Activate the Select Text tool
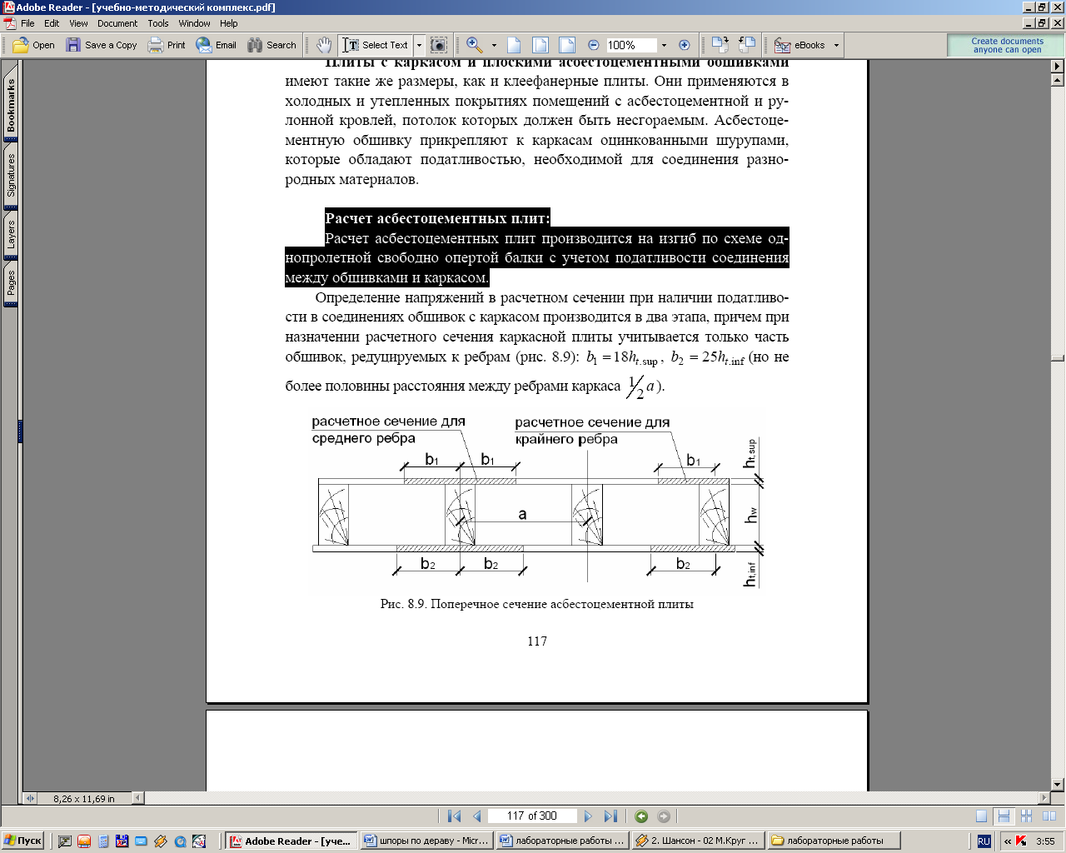 (x=376, y=45)
